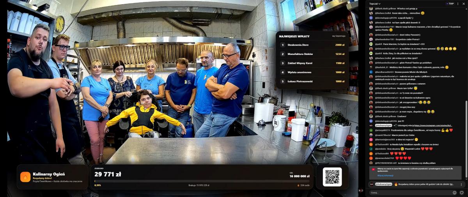468x197 pixels.
Task: Click the 'Brakuje 15 970 229 zł' text
Action: point(199,185)
